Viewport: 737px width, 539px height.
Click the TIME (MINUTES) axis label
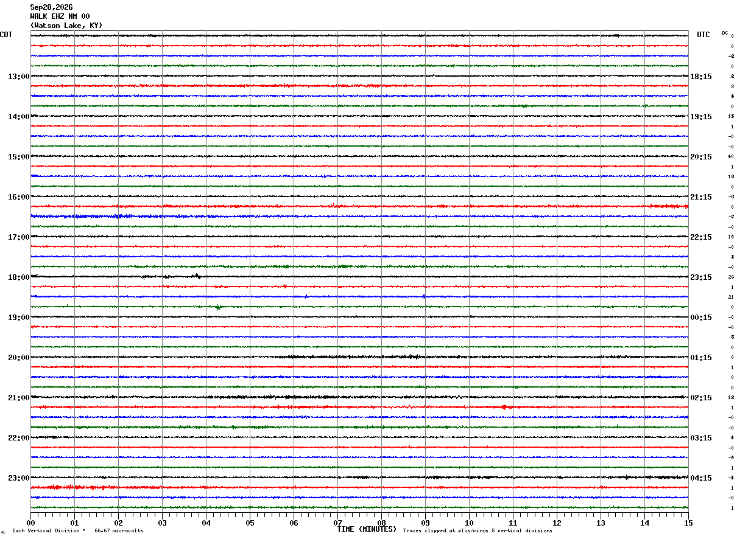click(x=367, y=529)
